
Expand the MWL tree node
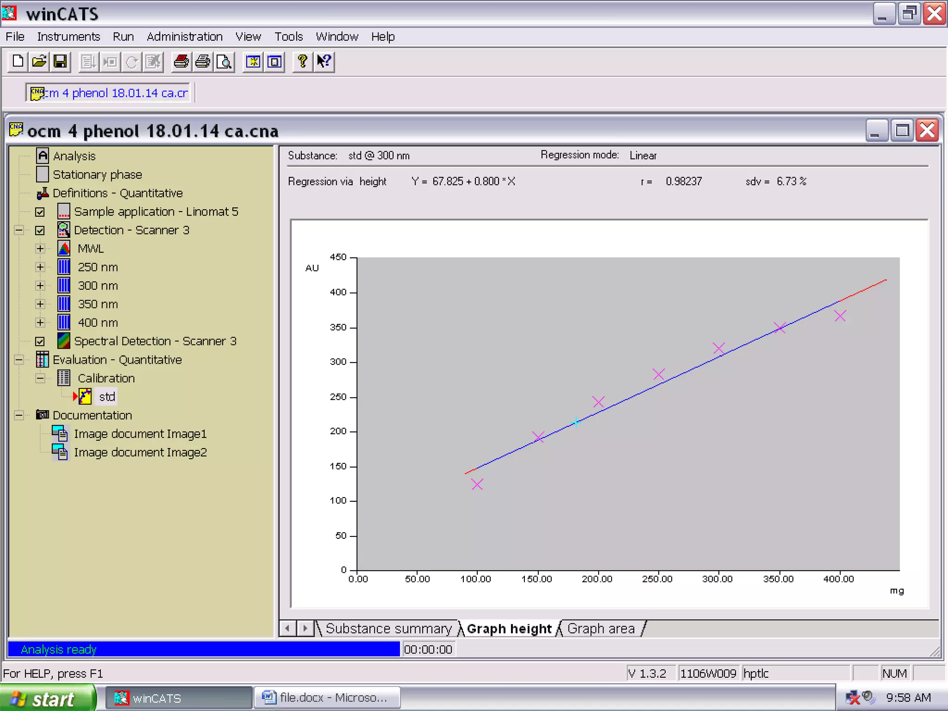point(40,249)
